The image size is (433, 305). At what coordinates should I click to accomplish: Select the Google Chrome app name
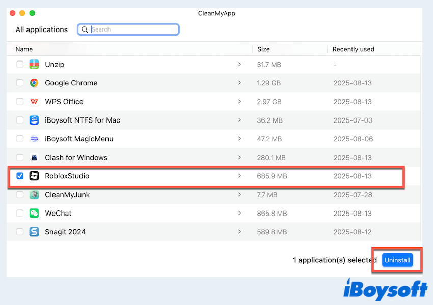(71, 83)
